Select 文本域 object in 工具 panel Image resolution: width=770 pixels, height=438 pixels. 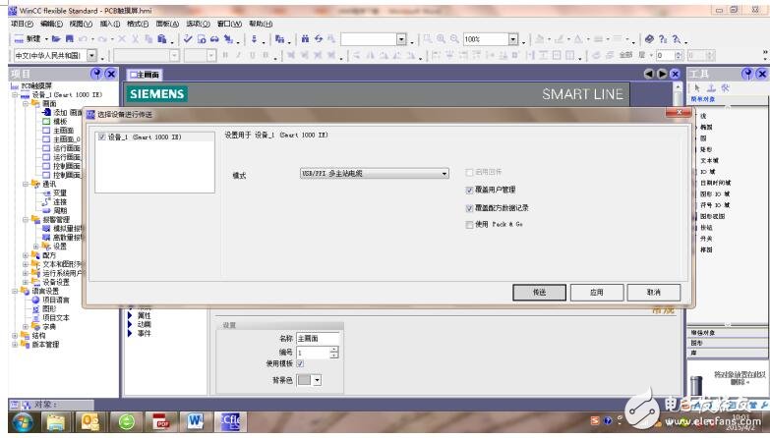click(x=709, y=160)
